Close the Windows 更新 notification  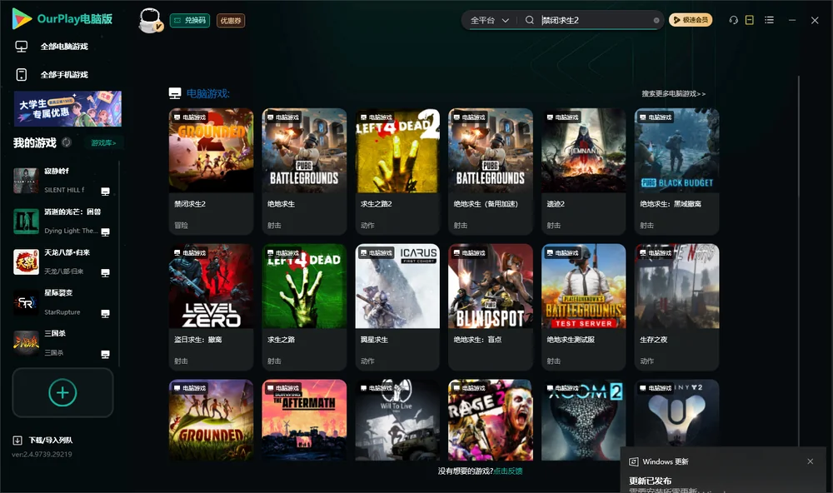click(811, 461)
